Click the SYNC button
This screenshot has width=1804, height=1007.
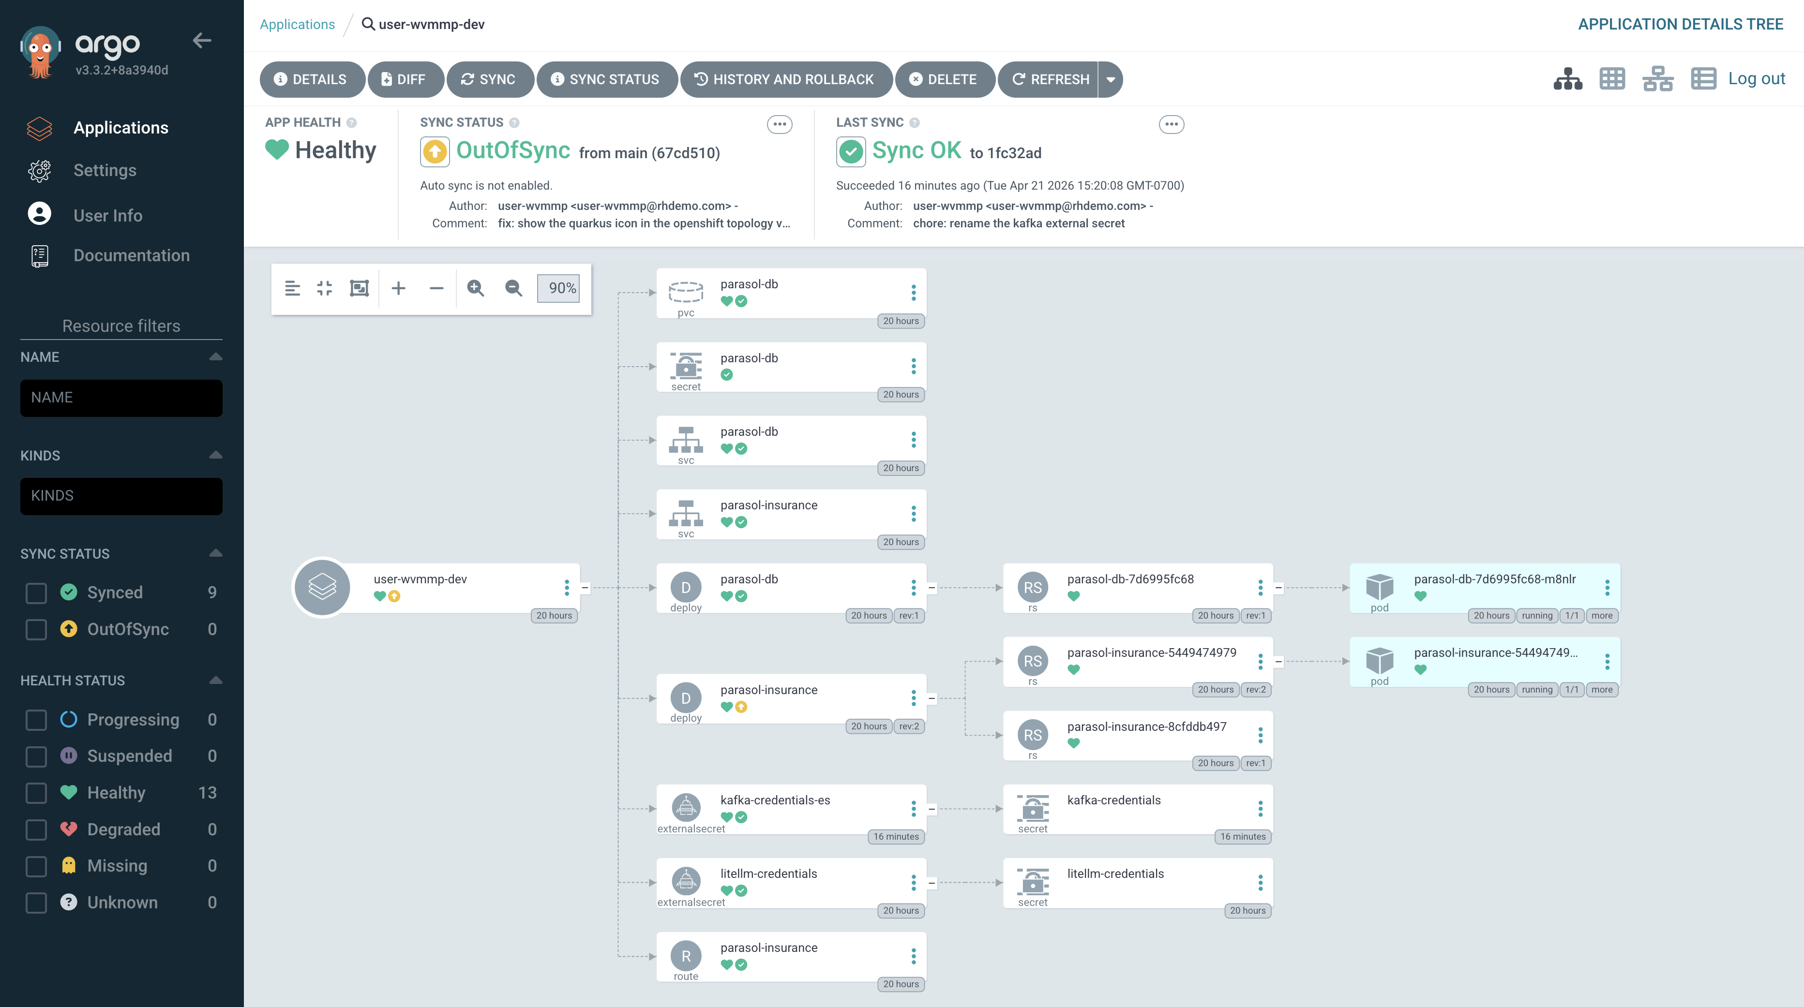(489, 80)
